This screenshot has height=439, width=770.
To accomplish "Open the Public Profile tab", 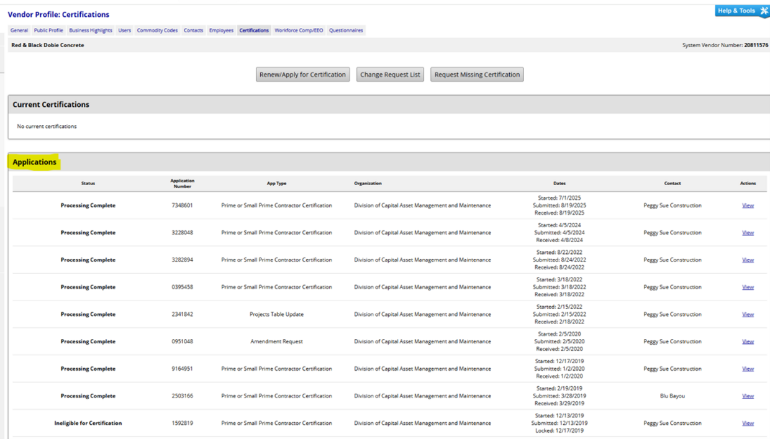I will pos(48,30).
